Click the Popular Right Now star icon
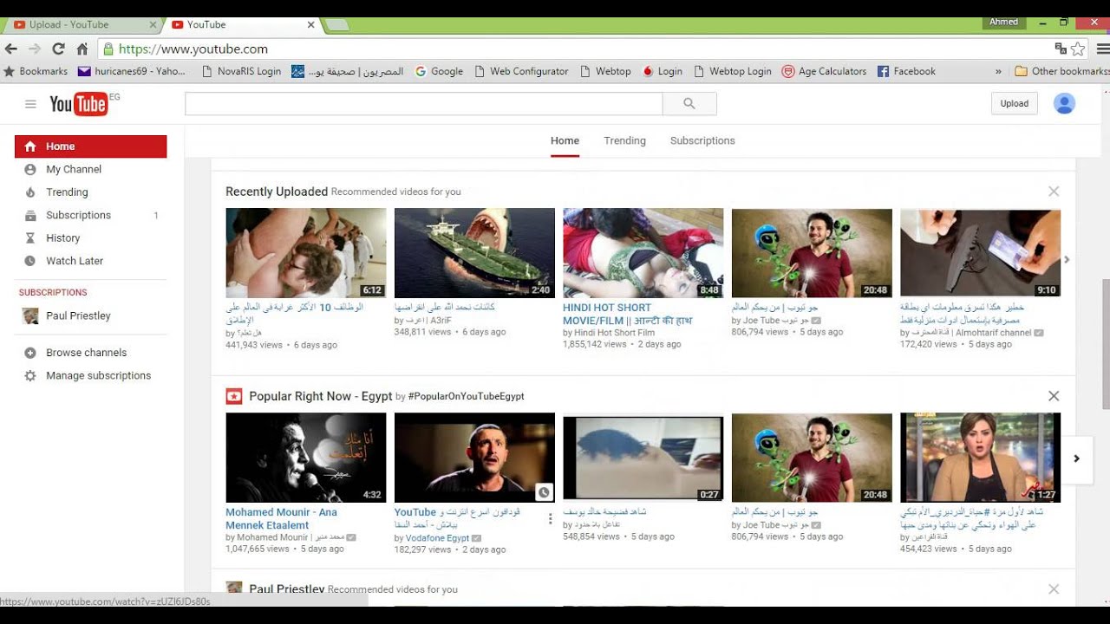This screenshot has width=1110, height=624. [x=233, y=396]
